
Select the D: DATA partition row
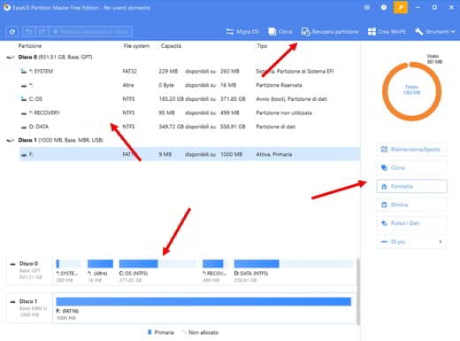coord(189,127)
